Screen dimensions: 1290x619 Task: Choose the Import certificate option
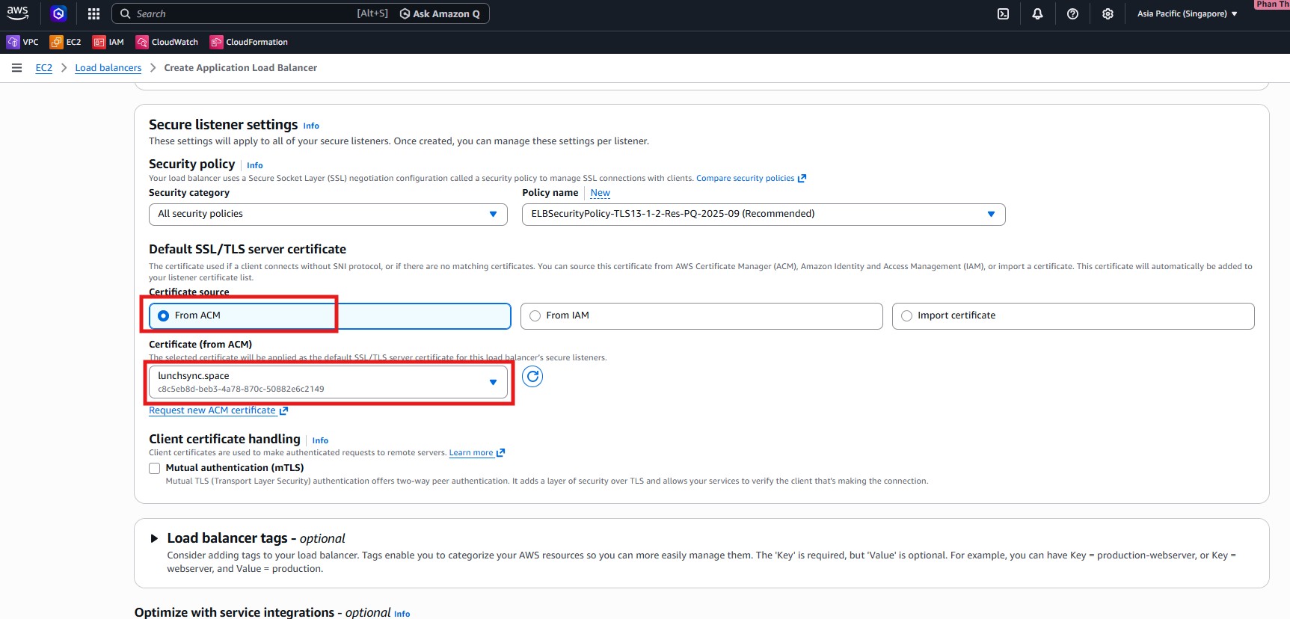point(907,315)
